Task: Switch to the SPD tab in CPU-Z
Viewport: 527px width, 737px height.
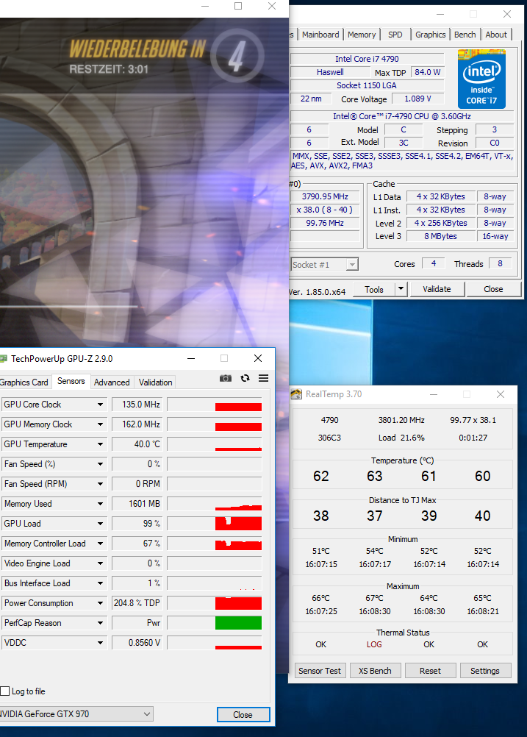Action: pyautogui.click(x=395, y=35)
